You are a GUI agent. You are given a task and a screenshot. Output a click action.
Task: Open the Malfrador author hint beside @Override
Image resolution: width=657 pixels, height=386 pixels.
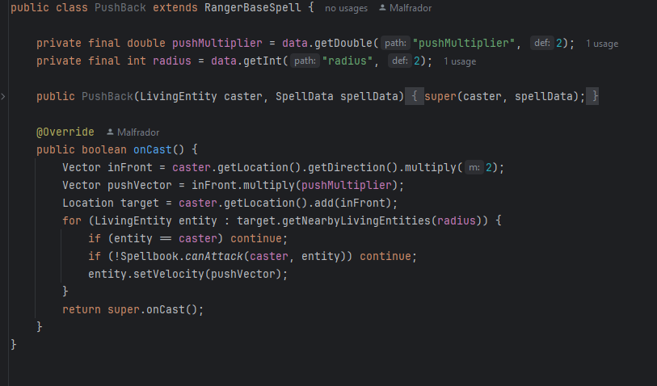138,132
